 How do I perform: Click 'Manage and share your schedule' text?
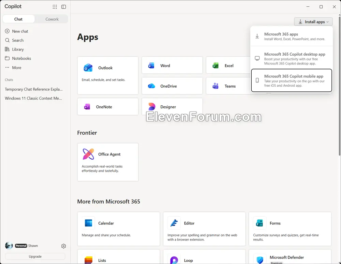(x=106, y=235)
